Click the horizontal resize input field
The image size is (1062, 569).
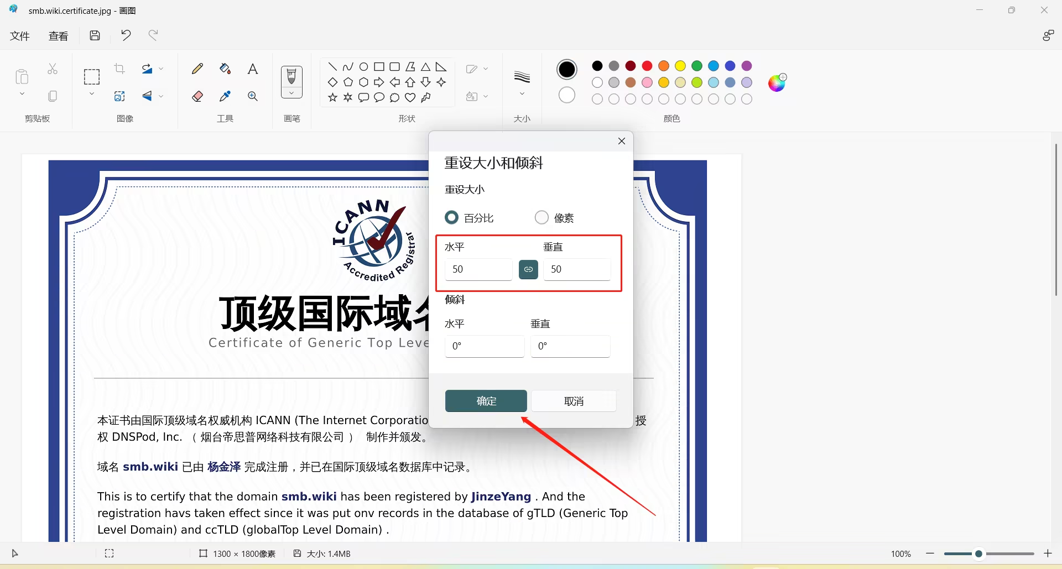point(478,269)
